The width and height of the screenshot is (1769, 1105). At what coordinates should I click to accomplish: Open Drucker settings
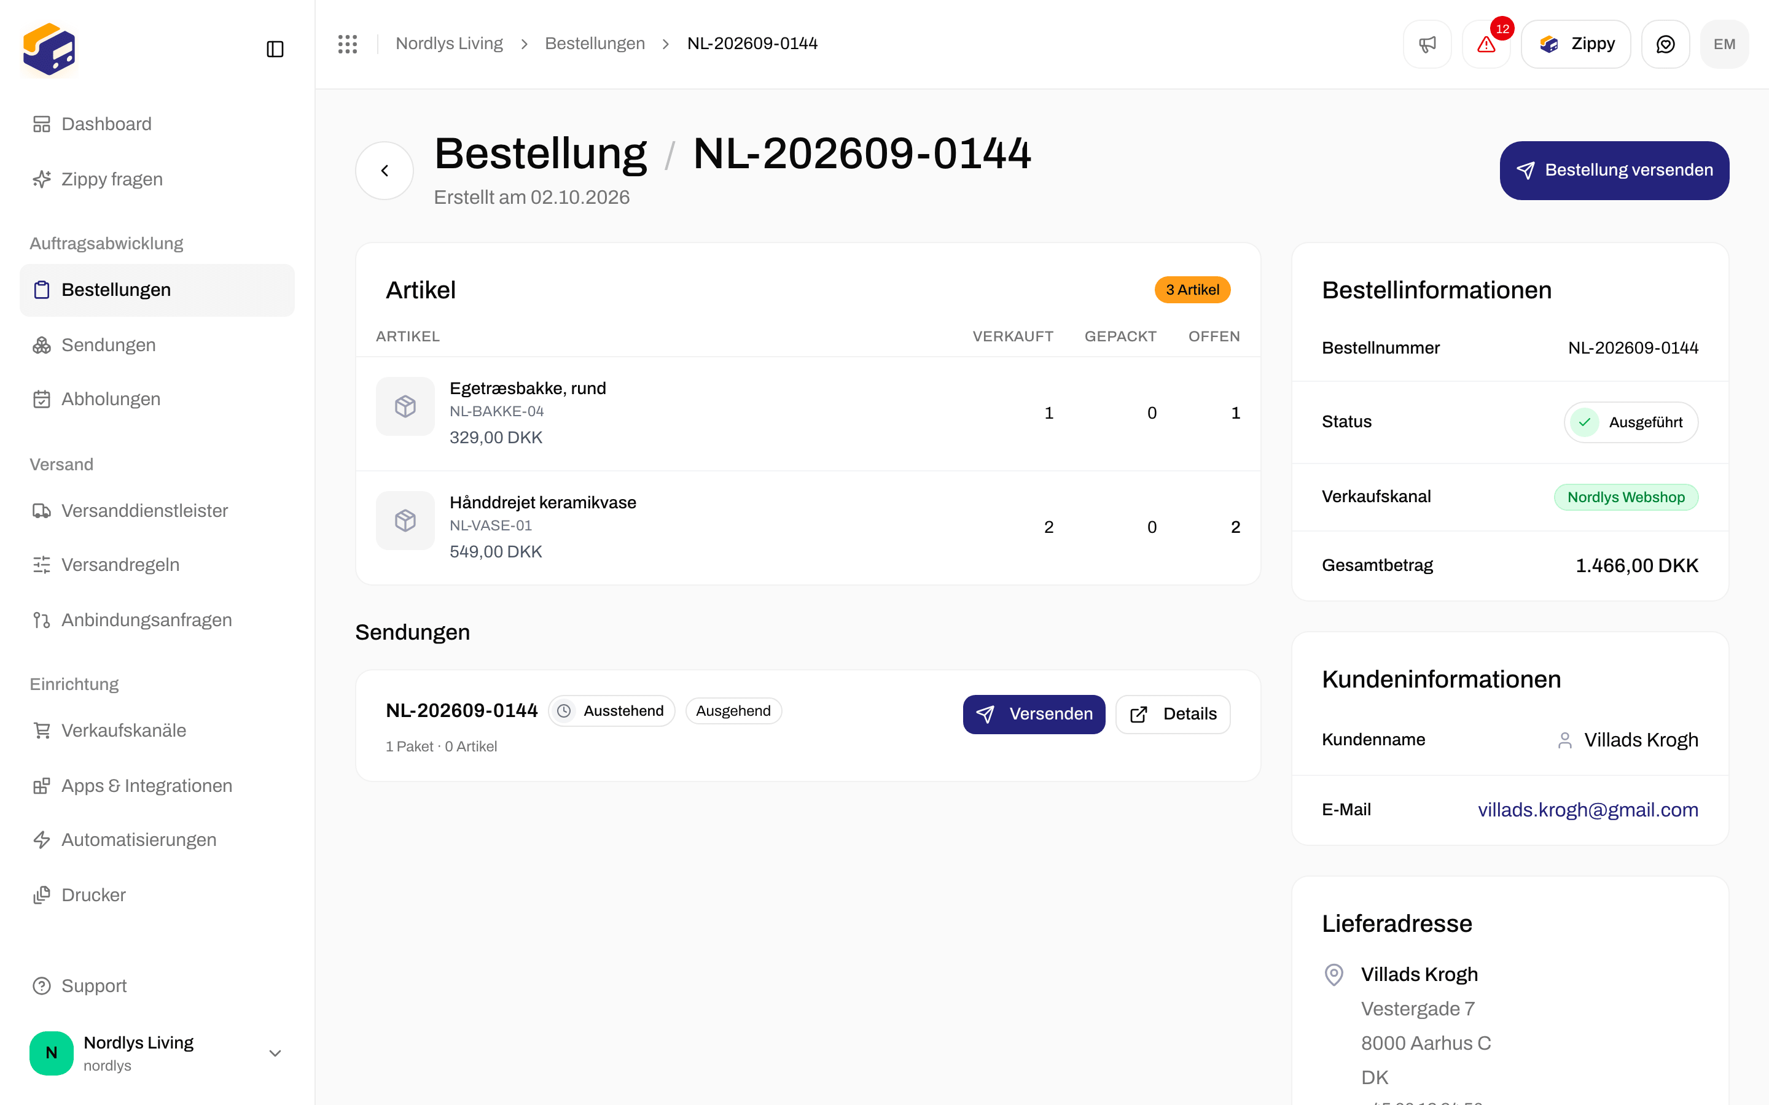(x=157, y=895)
